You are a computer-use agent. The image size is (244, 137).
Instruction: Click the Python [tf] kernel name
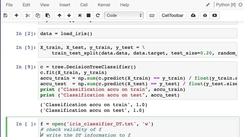(x=226, y=5)
